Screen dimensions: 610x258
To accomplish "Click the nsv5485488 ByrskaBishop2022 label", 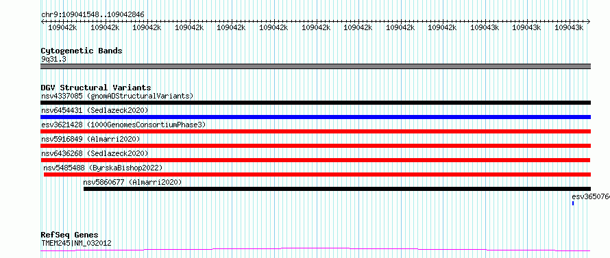I will point(103,168).
